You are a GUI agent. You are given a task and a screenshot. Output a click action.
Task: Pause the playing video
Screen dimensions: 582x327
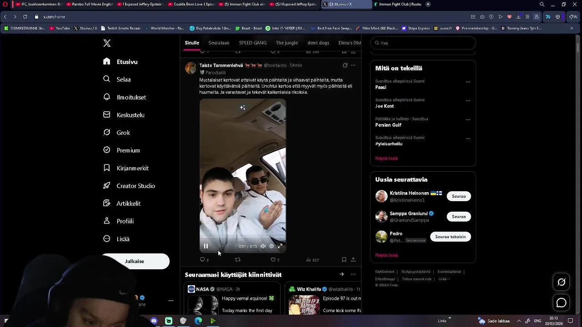pyautogui.click(x=206, y=246)
